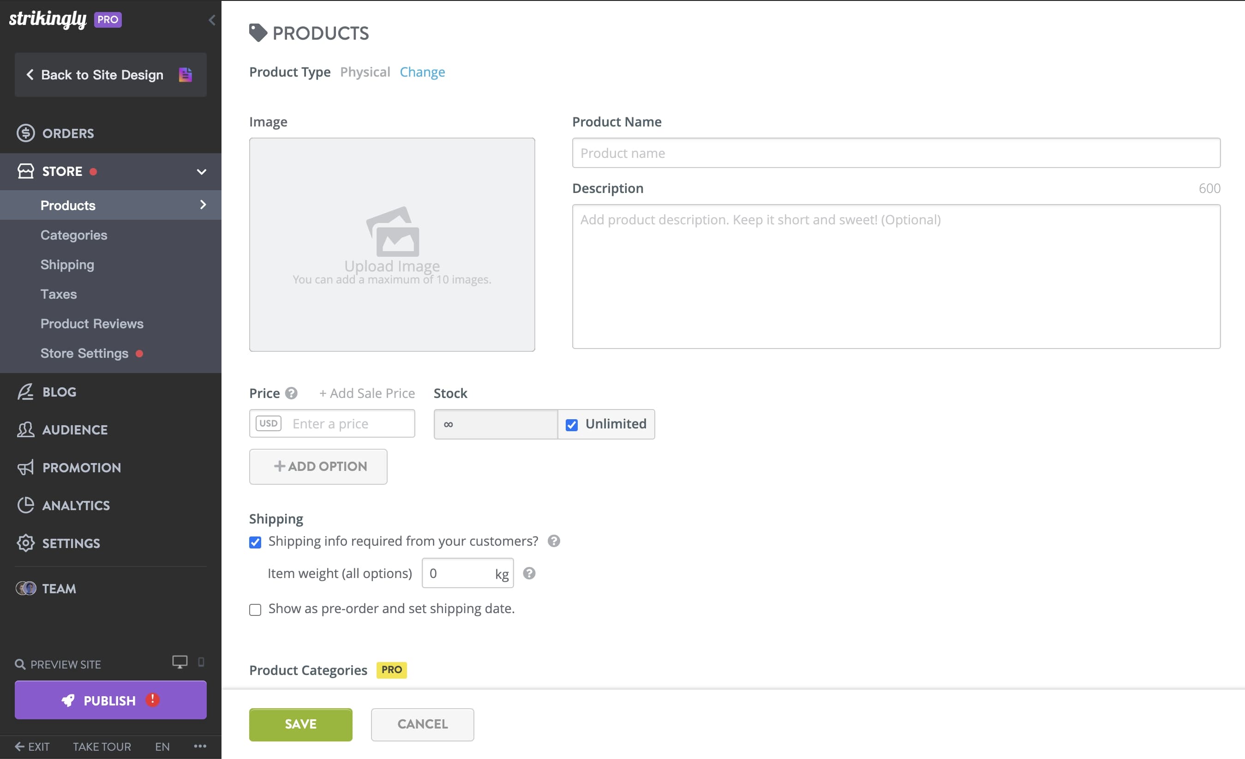Open the three-dot overflow menu in footer

click(x=200, y=747)
